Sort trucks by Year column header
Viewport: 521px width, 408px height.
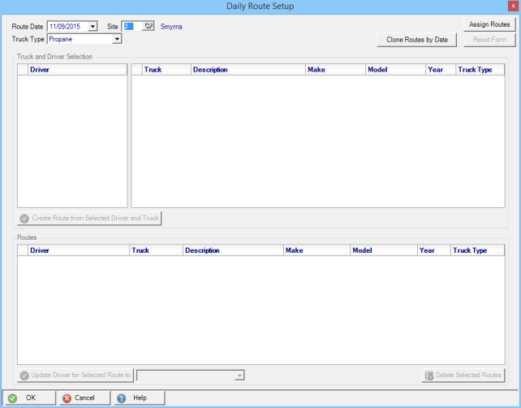coord(439,70)
